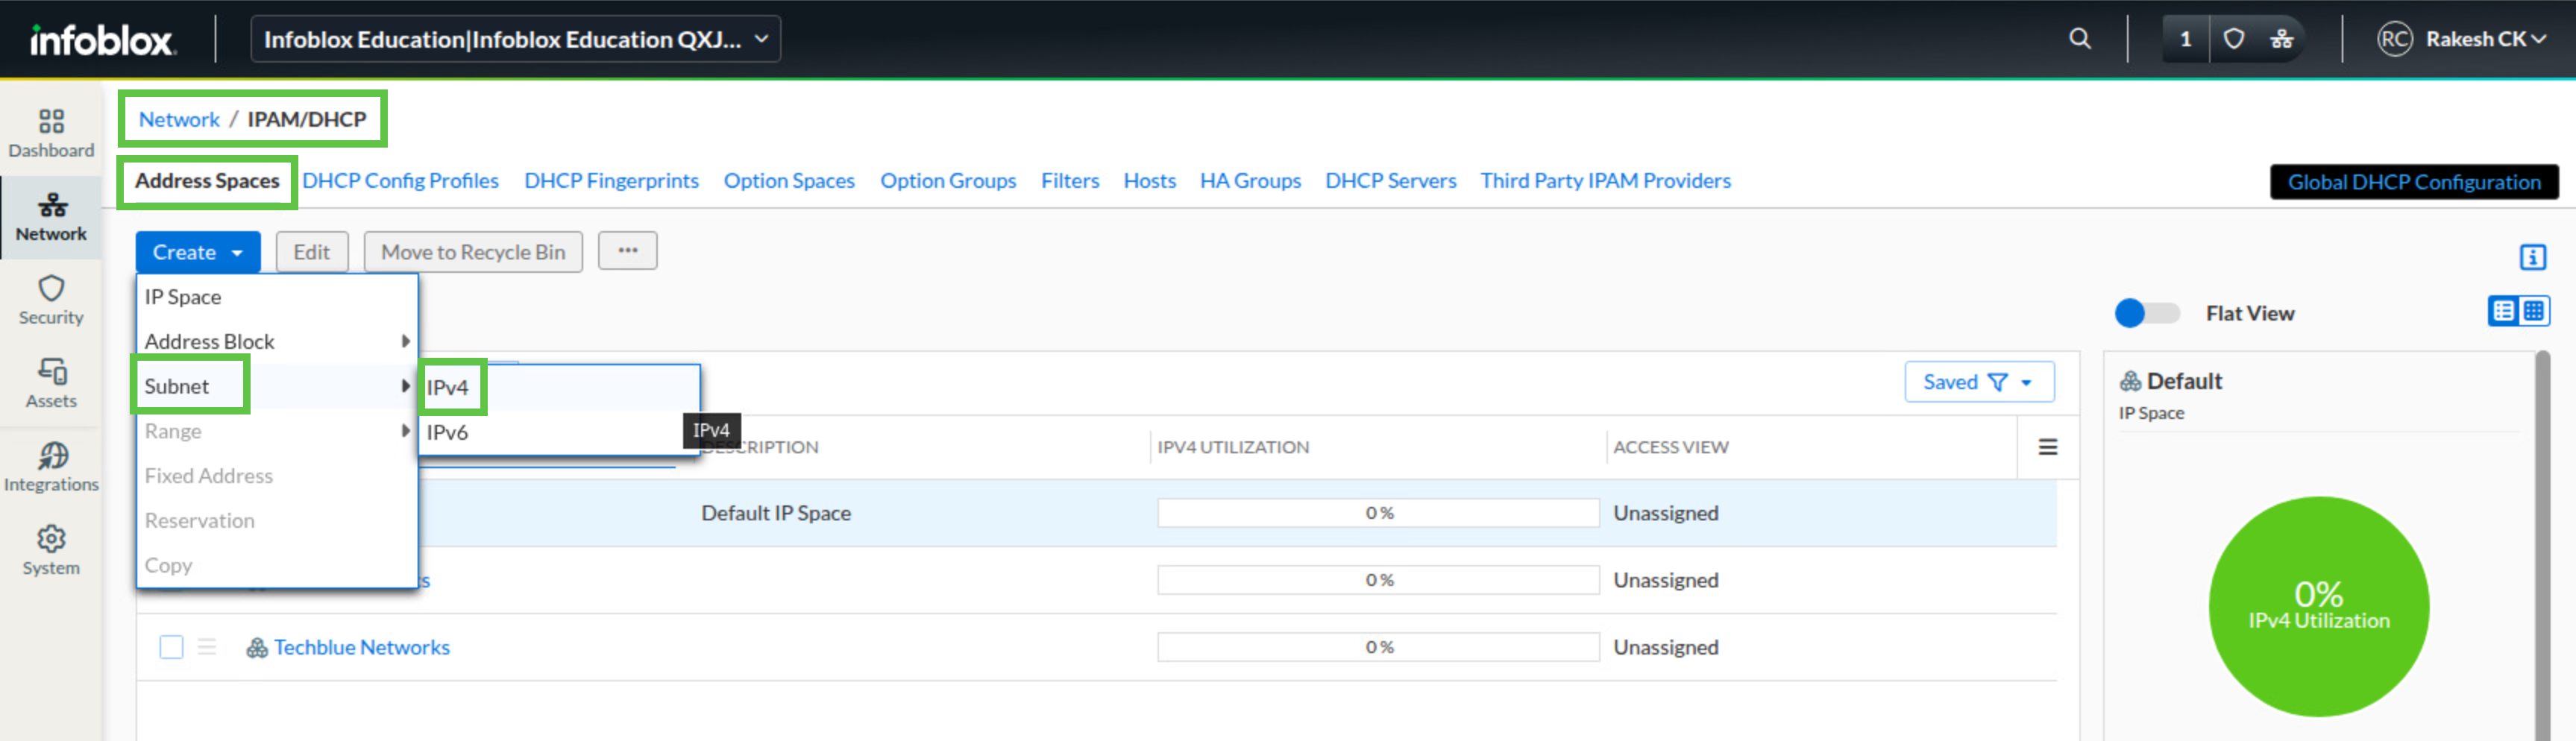2576x741 pixels.
Task: Open the Option Spaces tab
Action: (x=789, y=181)
